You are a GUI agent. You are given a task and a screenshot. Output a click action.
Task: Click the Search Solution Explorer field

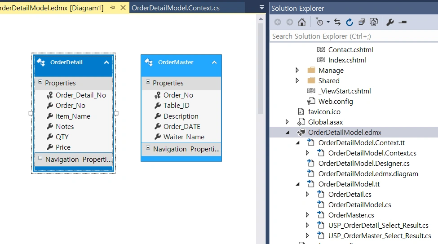click(354, 36)
